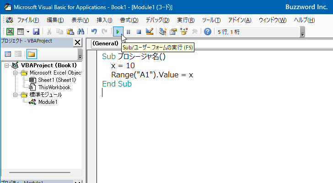
Task: Close the プロジェクト - VBAProject panel
Action: pyautogui.click(x=77, y=43)
